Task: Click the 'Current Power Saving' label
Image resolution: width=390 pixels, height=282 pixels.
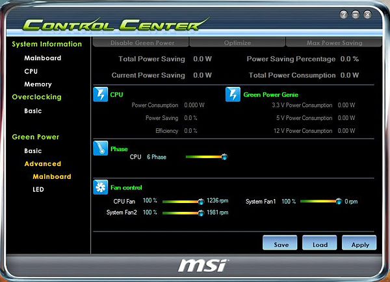Action: 148,75
